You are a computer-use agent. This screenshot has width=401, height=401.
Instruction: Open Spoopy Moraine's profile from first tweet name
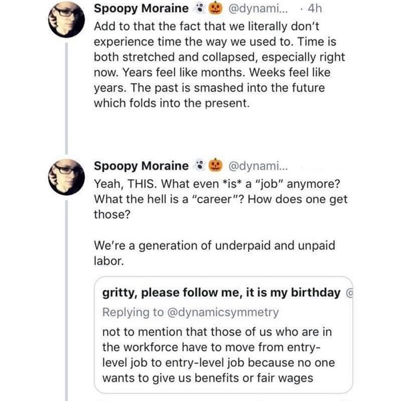pyautogui.click(x=140, y=10)
